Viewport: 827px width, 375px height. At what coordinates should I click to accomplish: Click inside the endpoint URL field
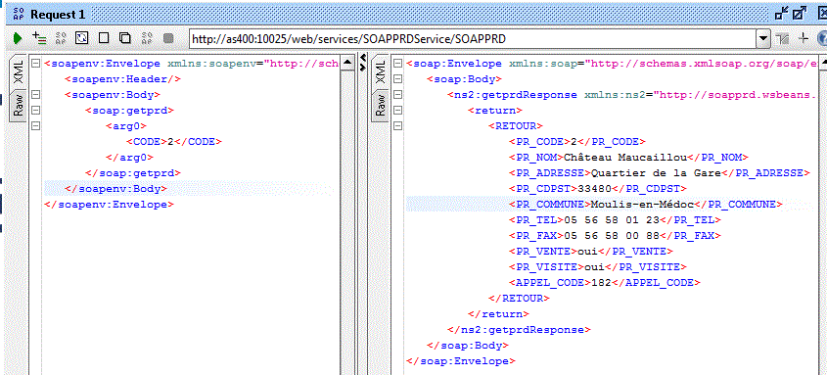[x=473, y=38]
